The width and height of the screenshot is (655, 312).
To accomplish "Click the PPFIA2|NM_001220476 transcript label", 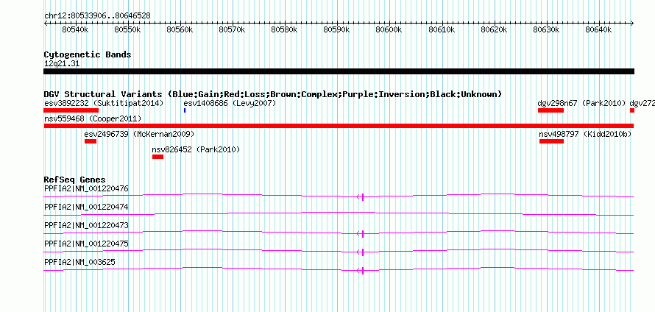I will tap(86, 189).
